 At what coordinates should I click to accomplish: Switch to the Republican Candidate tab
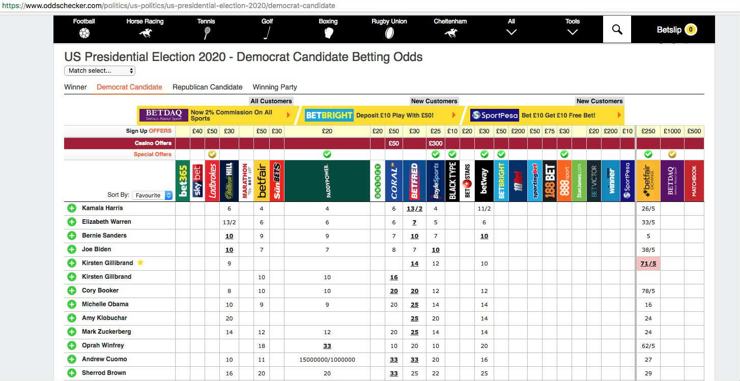[207, 87]
